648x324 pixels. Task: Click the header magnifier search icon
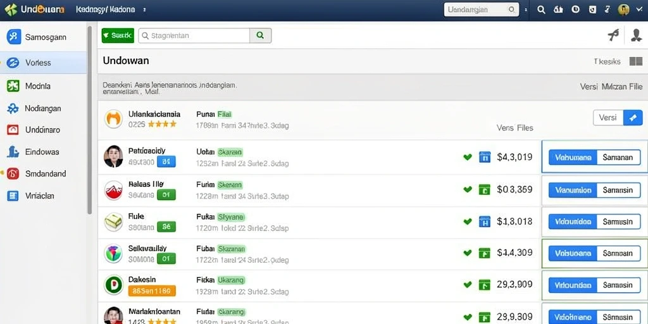pos(541,9)
